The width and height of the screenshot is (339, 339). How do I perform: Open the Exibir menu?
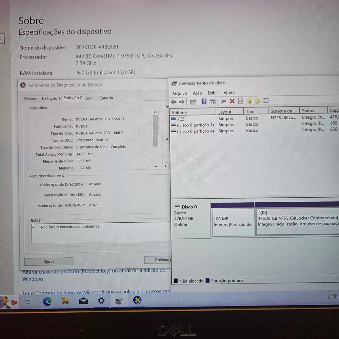tap(213, 93)
